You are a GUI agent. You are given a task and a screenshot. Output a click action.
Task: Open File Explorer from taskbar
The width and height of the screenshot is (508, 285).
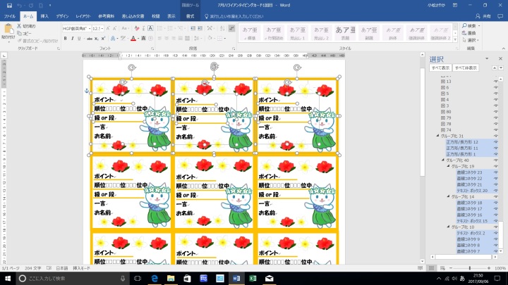click(x=171, y=278)
